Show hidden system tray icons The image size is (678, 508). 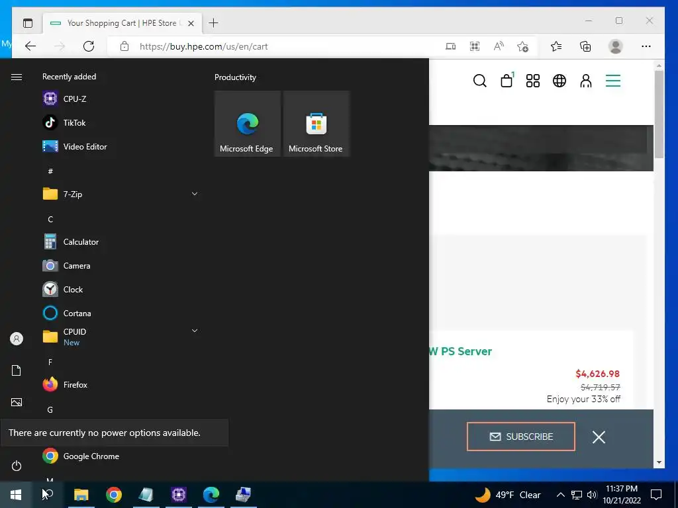[560, 495]
